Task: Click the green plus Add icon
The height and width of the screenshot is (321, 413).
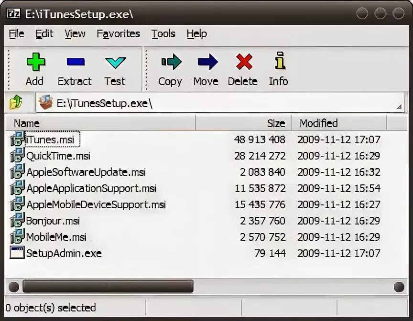Action: point(36,62)
